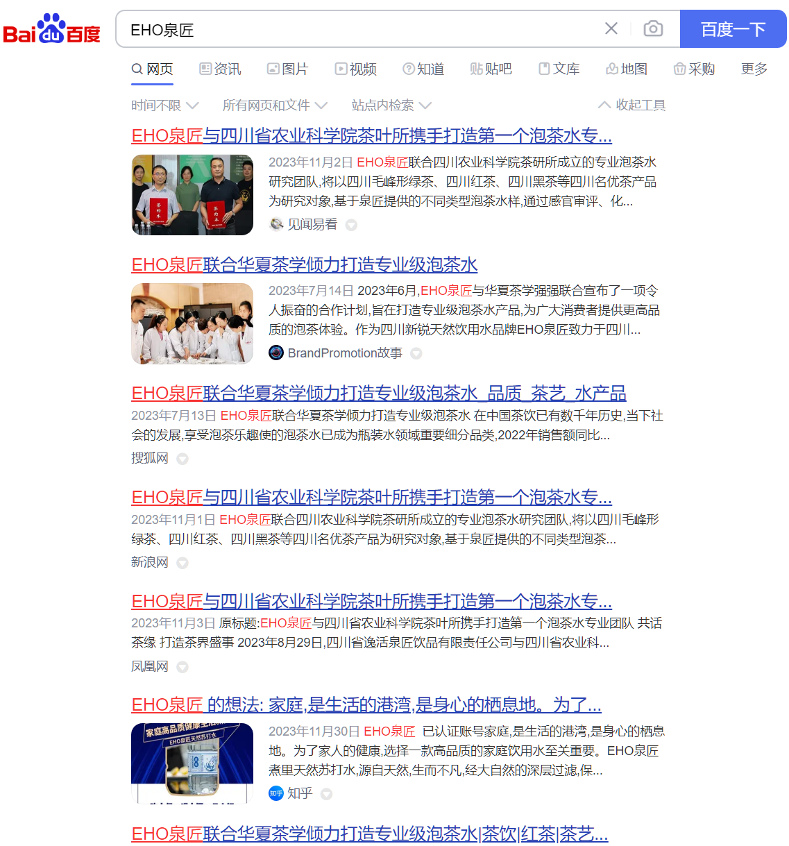The width and height of the screenshot is (789, 846).
Task: Open thumbnail of people holding red certificates
Action: pyautogui.click(x=192, y=195)
